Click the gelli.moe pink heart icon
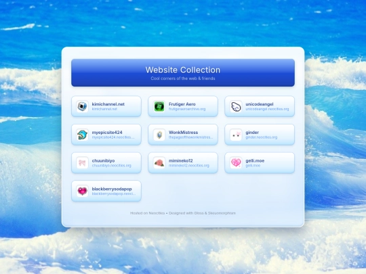Viewport: 366px width, 274px height. click(x=236, y=163)
